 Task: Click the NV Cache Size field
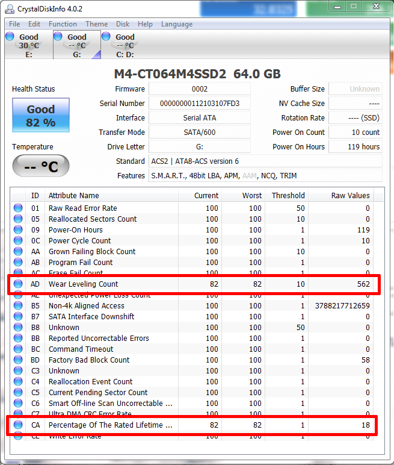point(356,104)
